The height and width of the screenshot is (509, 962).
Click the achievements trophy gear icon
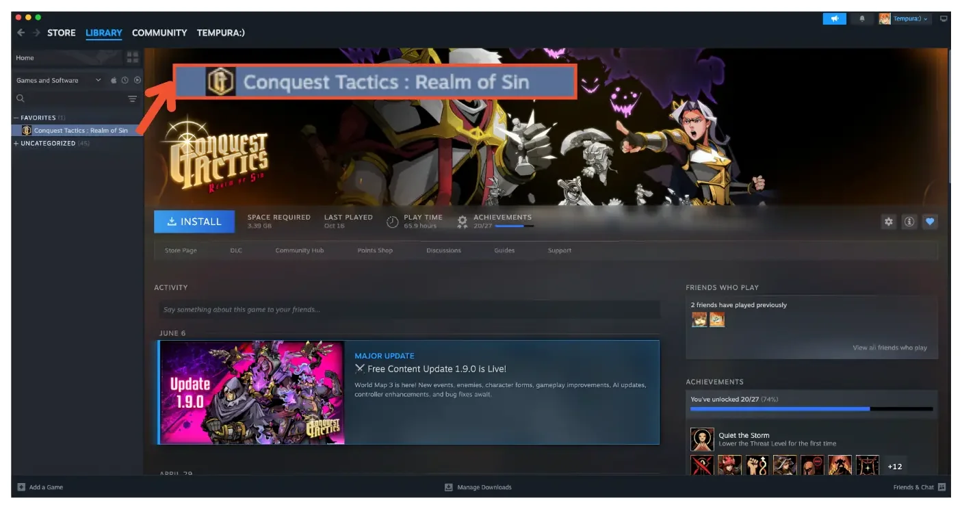tap(463, 222)
